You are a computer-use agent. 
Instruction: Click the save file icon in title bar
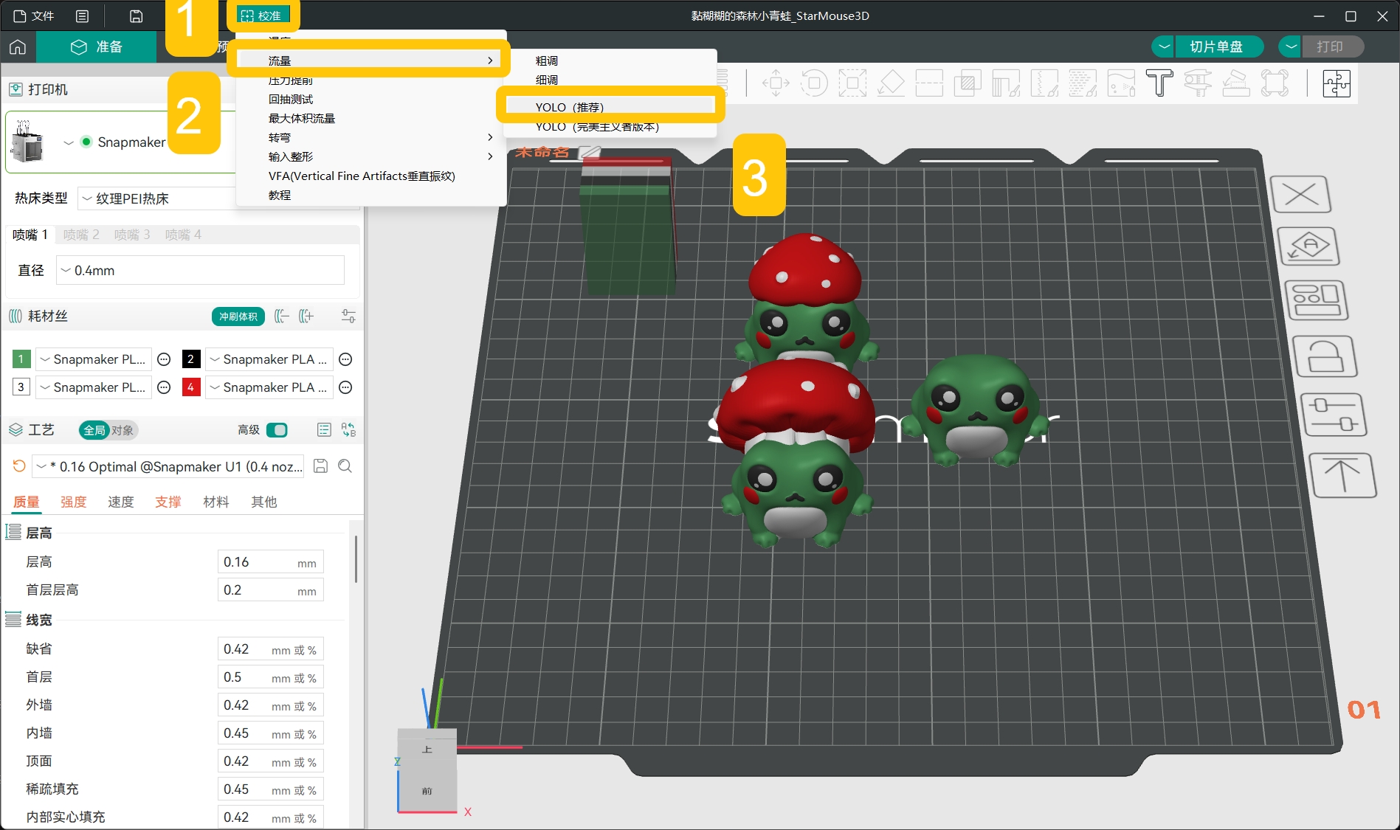point(136,15)
